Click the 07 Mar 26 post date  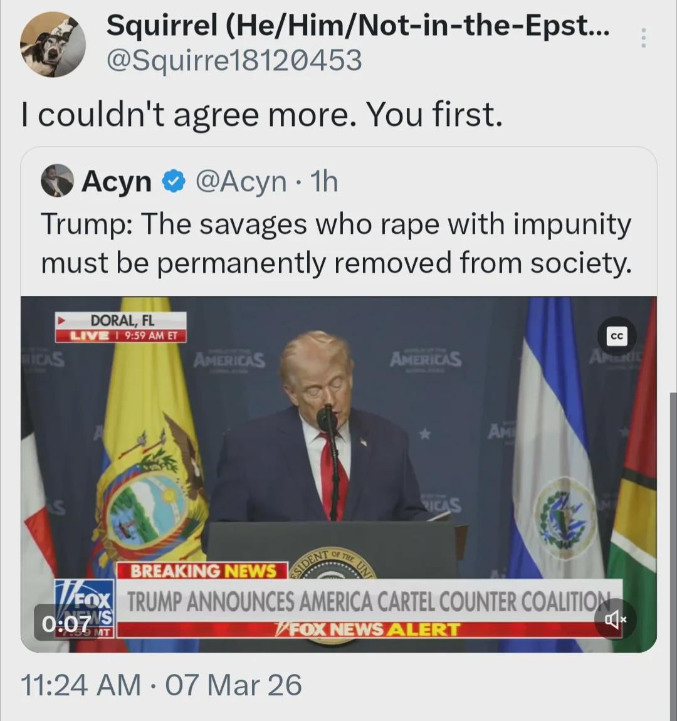tap(233, 685)
